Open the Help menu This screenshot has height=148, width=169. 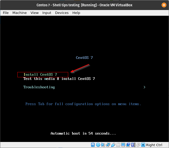click(76, 13)
